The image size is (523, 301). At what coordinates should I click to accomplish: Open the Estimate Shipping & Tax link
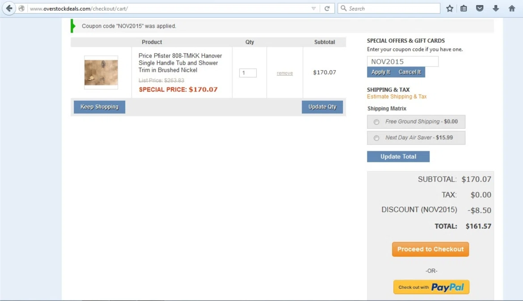[396, 96]
